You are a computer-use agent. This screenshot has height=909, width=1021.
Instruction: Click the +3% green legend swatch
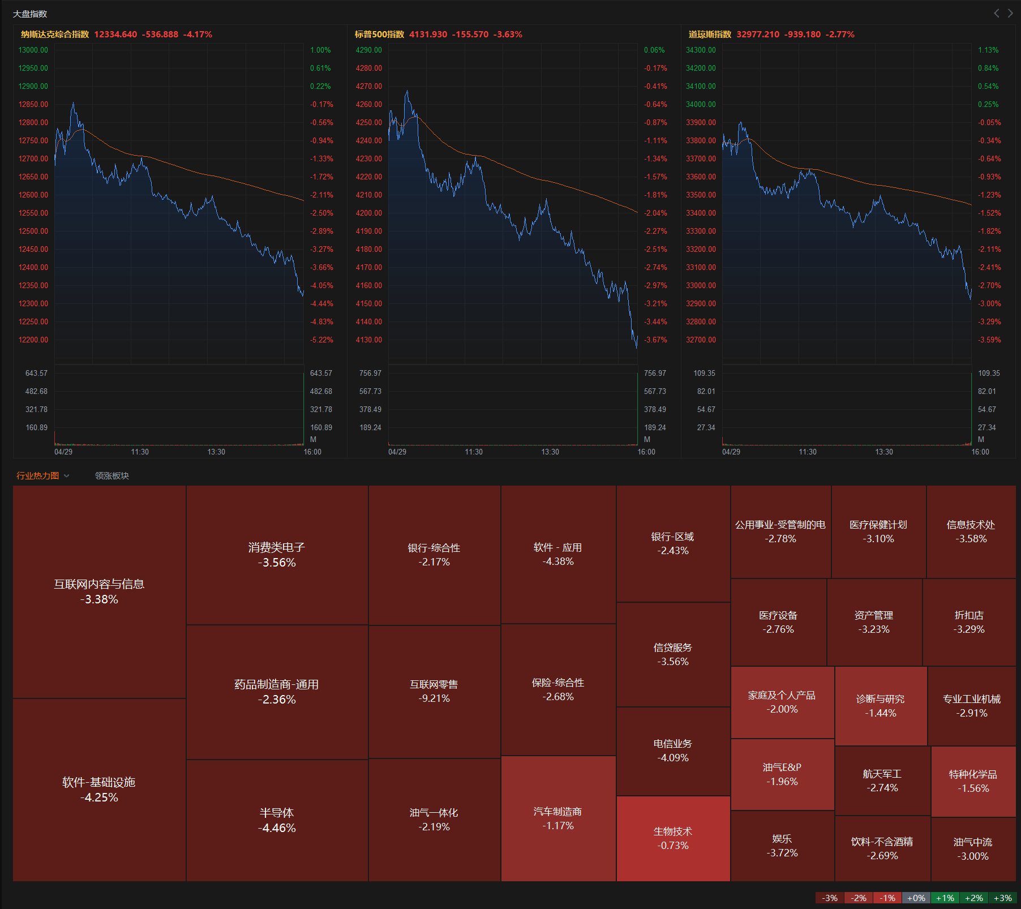(1002, 898)
